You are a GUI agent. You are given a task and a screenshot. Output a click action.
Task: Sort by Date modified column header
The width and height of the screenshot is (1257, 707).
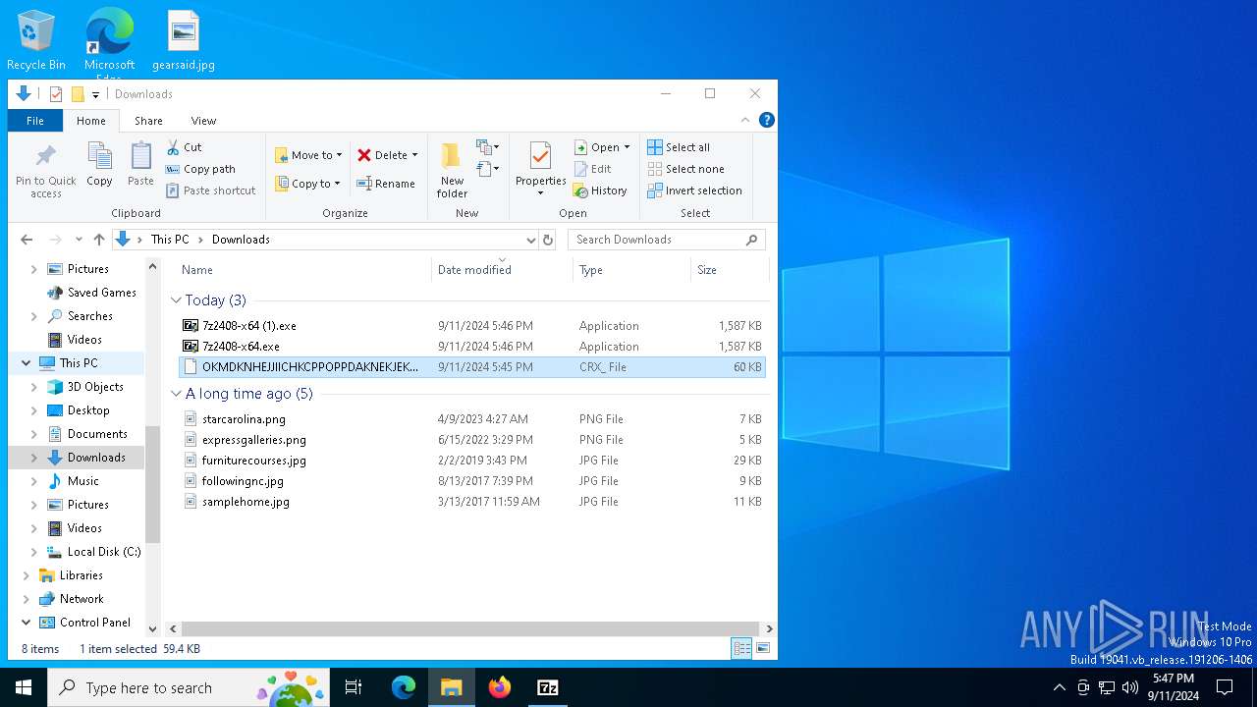point(502,270)
